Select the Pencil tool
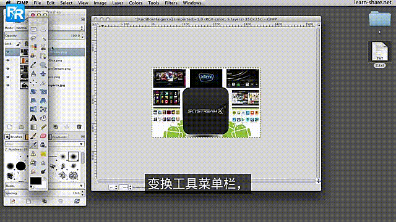 click(x=43, y=127)
